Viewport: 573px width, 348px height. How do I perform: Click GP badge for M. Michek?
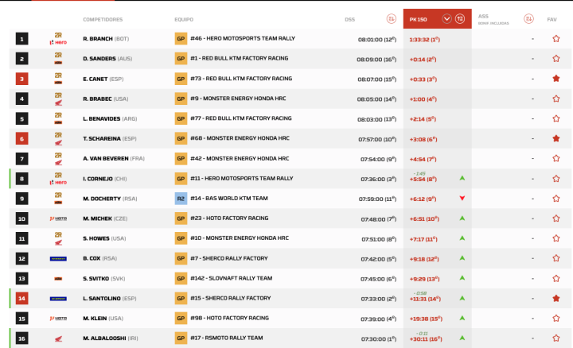pyautogui.click(x=181, y=218)
